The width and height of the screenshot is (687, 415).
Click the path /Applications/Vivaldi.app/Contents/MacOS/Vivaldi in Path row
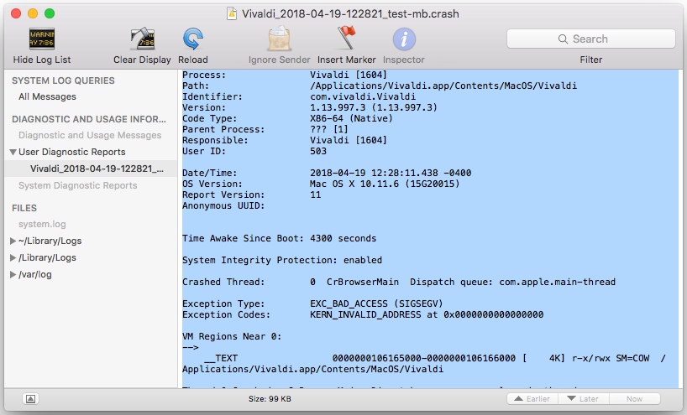pos(443,86)
